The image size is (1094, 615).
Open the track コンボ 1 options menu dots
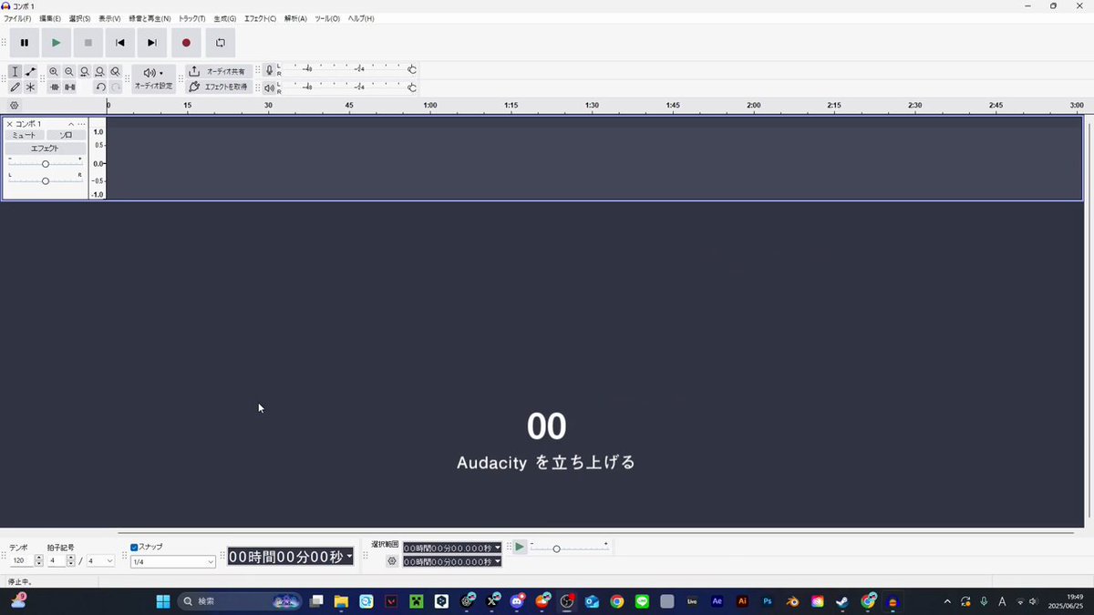coord(81,124)
